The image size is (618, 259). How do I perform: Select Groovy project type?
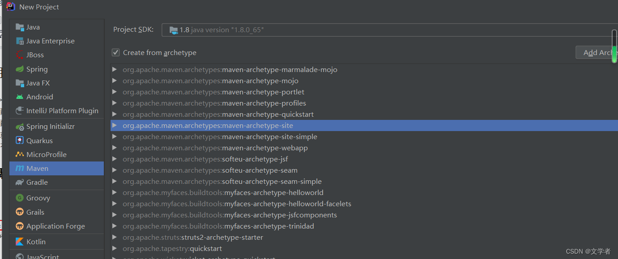tap(57, 198)
